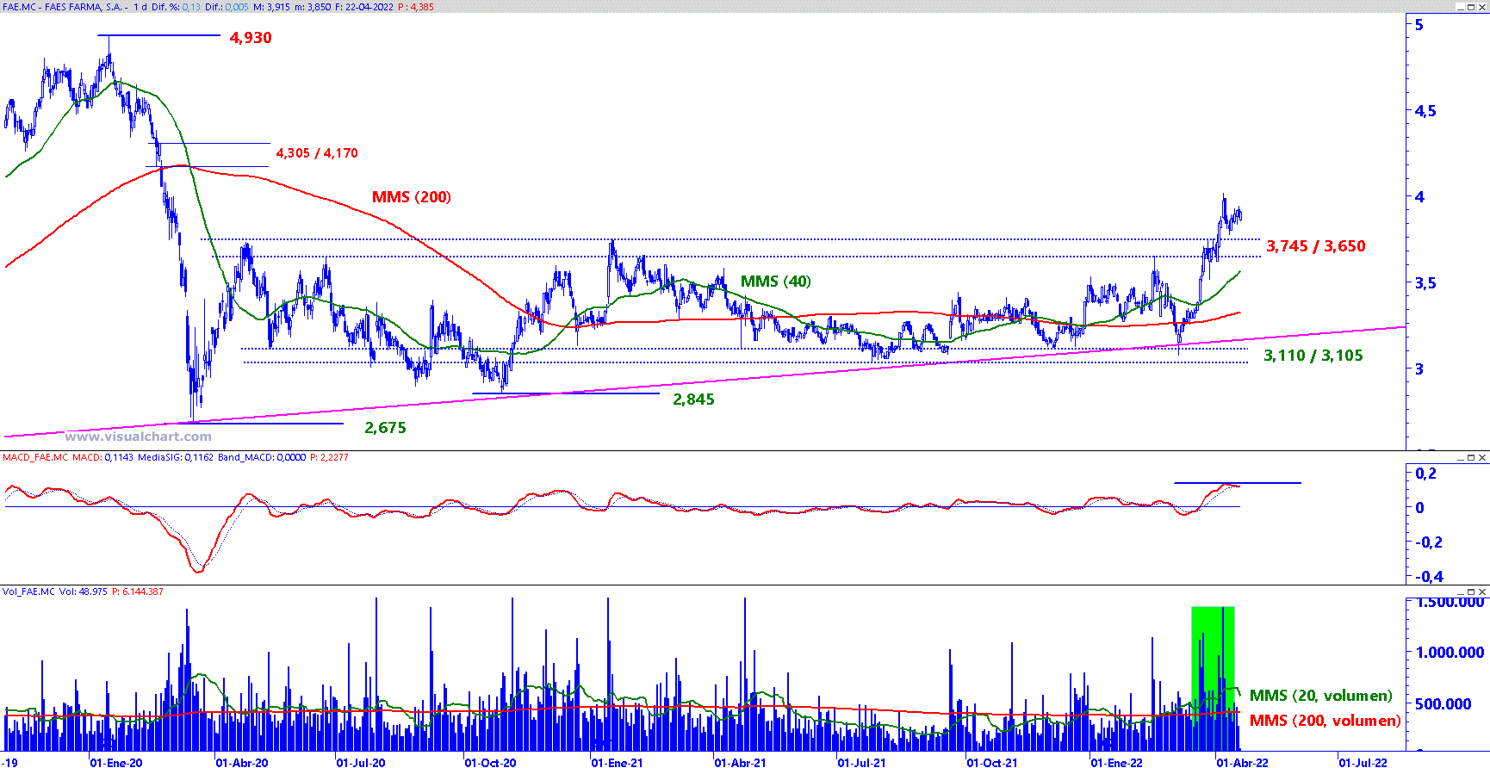Click the m: 3,850 minimum value
Screen dimensions: 1490x768
pos(311,7)
